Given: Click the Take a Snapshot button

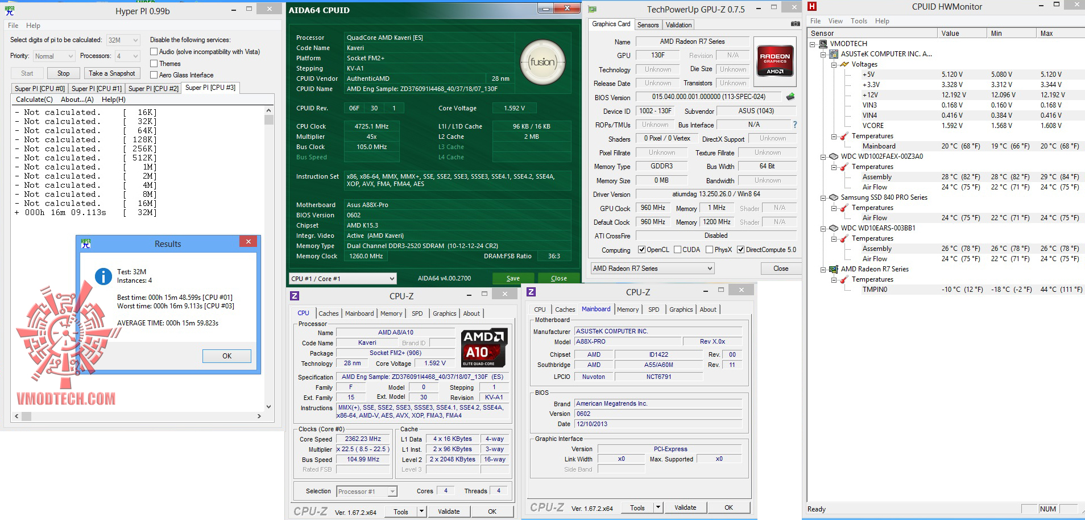Looking at the screenshot, I should [111, 73].
